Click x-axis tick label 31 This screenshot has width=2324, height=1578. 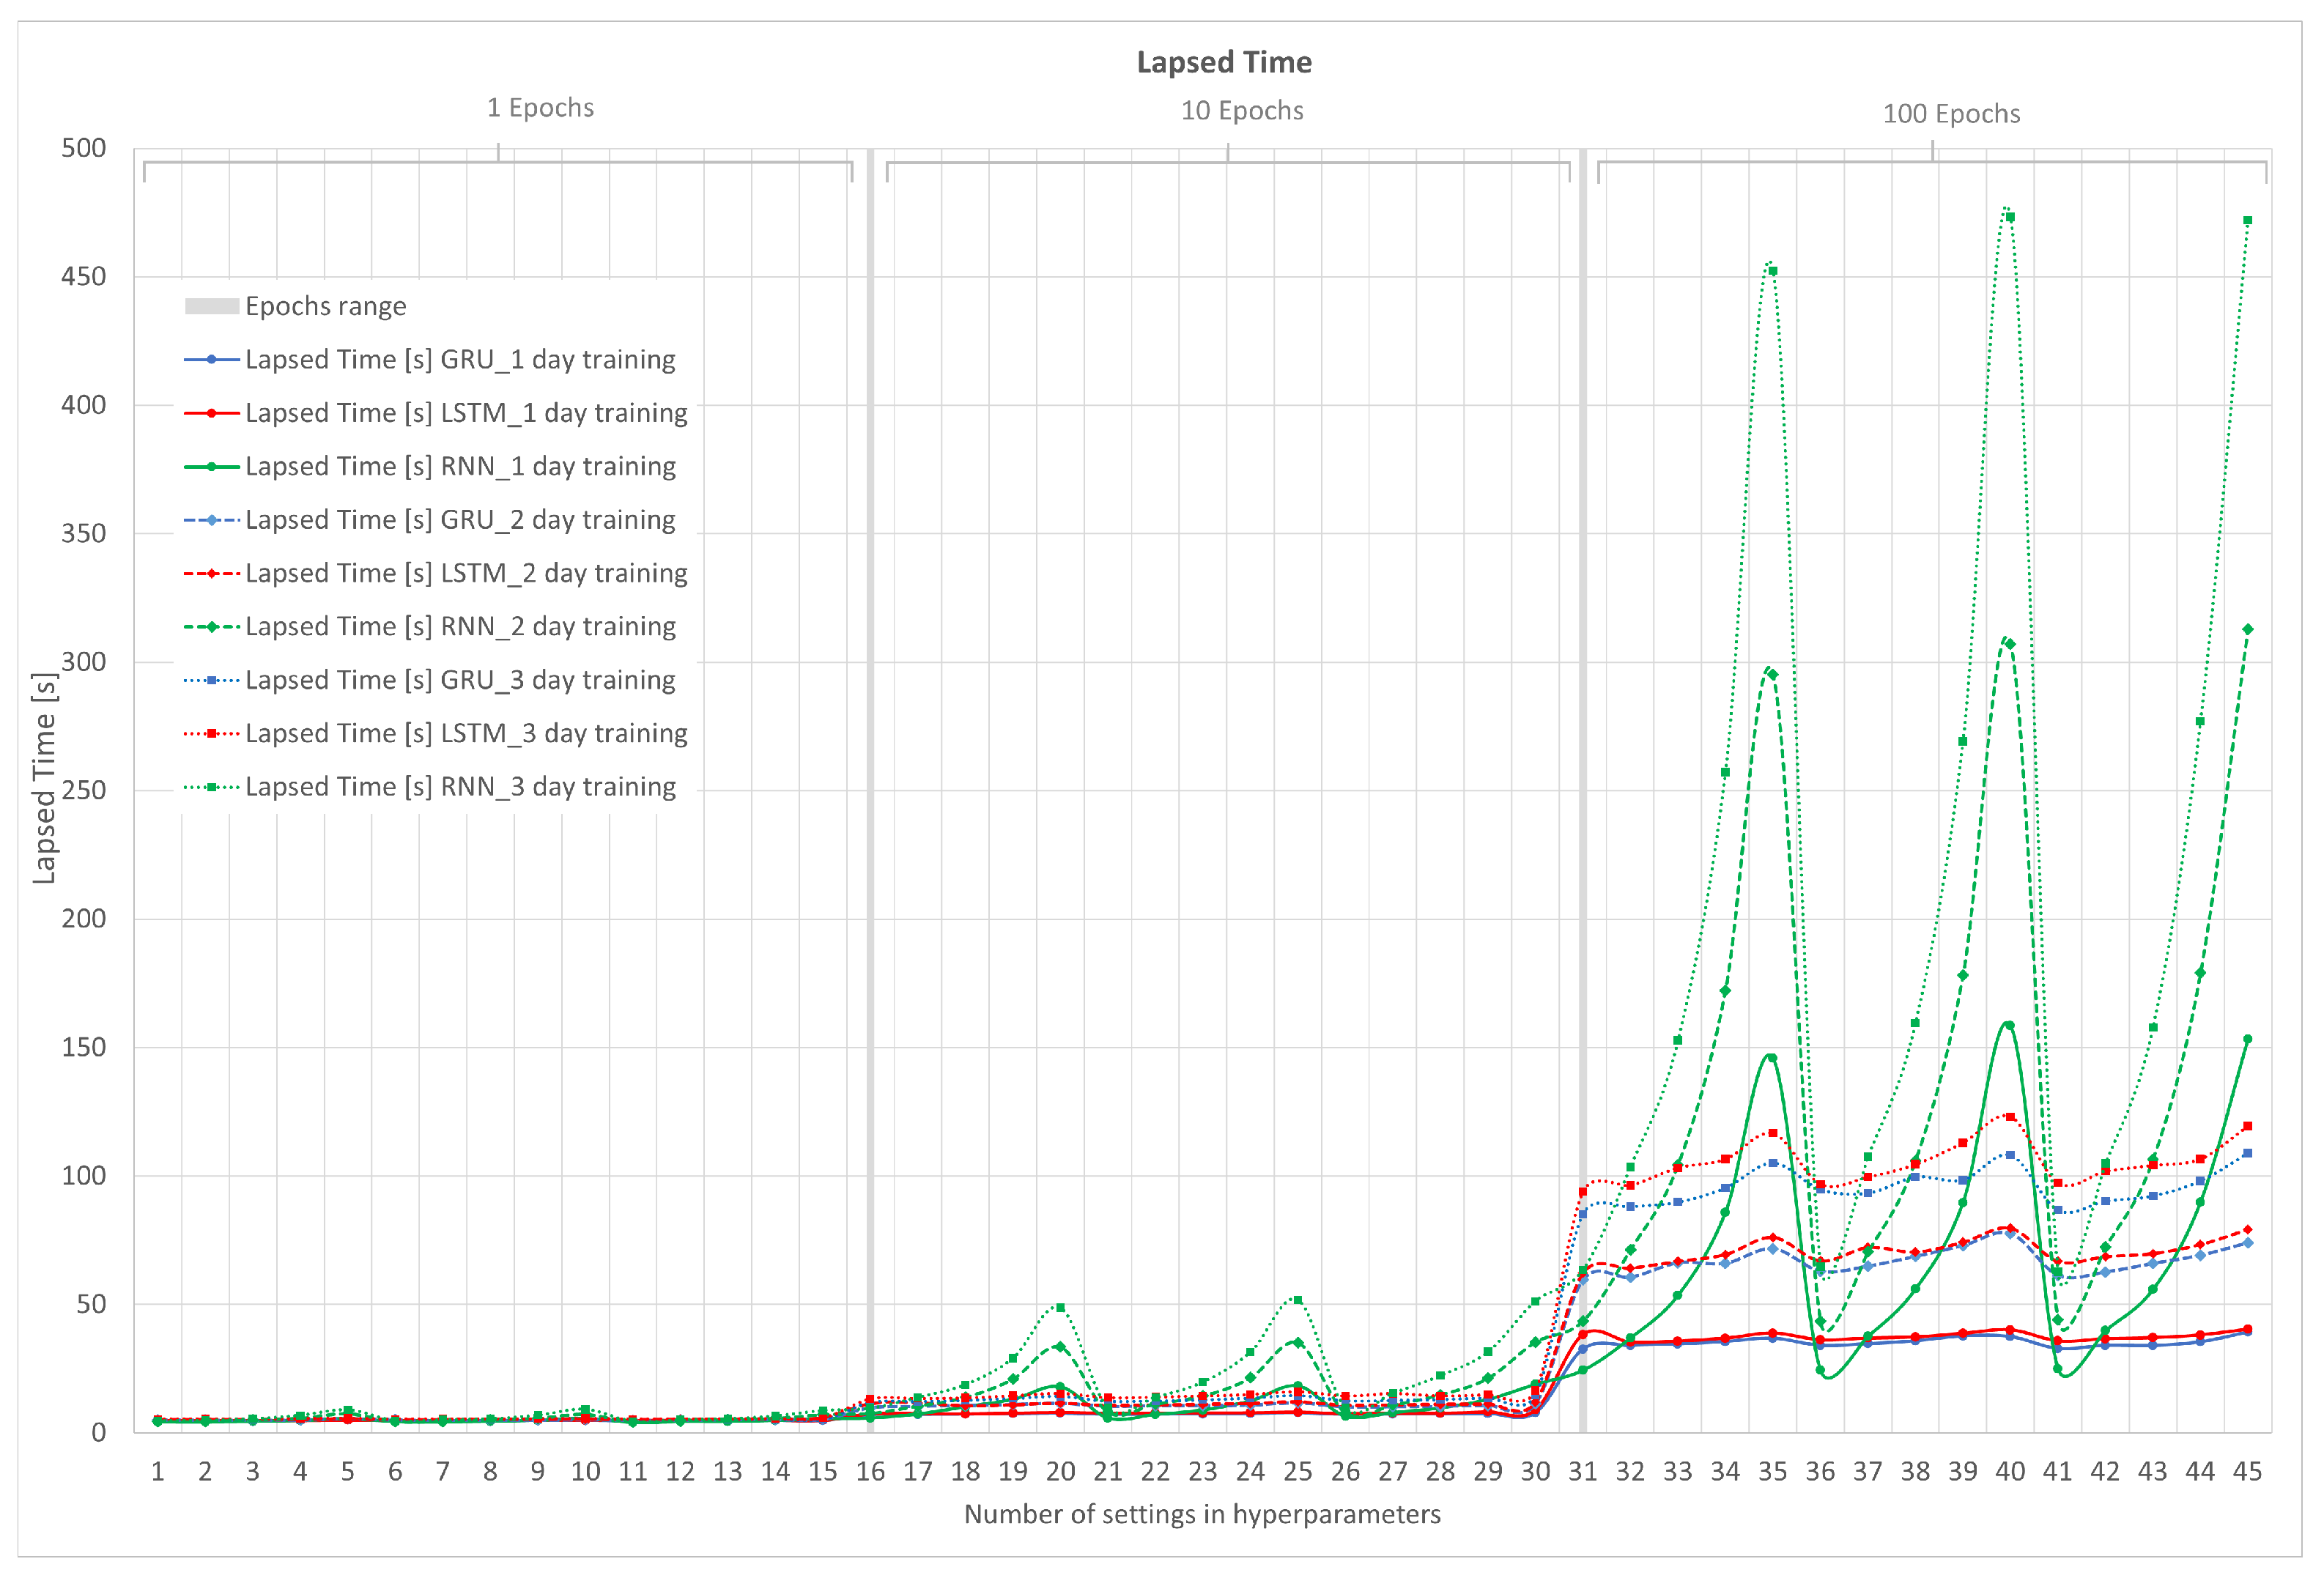point(1582,1471)
